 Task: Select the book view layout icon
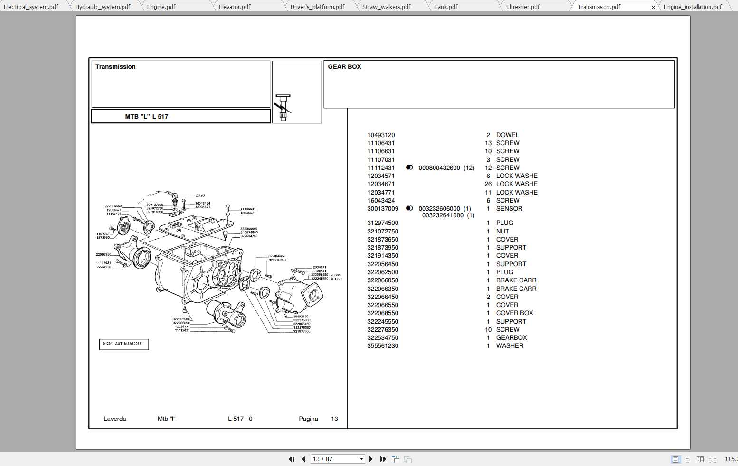[713, 459]
